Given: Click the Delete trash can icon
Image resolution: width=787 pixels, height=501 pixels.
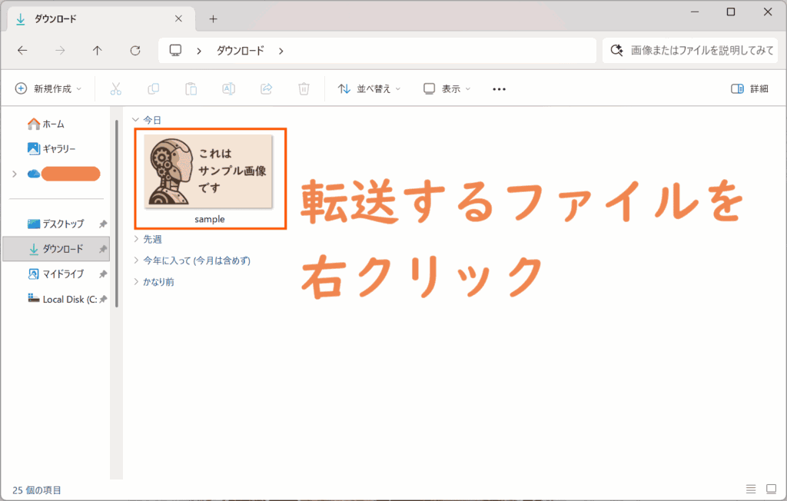Looking at the screenshot, I should pos(304,89).
